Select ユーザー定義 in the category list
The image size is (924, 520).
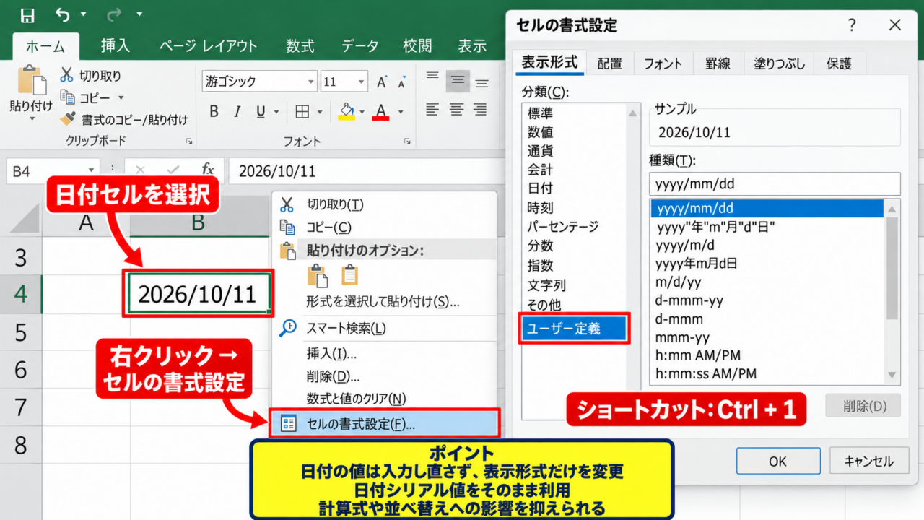[575, 329]
